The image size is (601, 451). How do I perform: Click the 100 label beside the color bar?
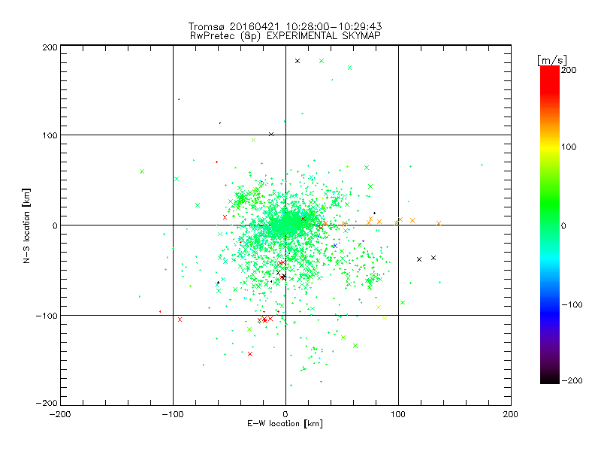point(569,147)
